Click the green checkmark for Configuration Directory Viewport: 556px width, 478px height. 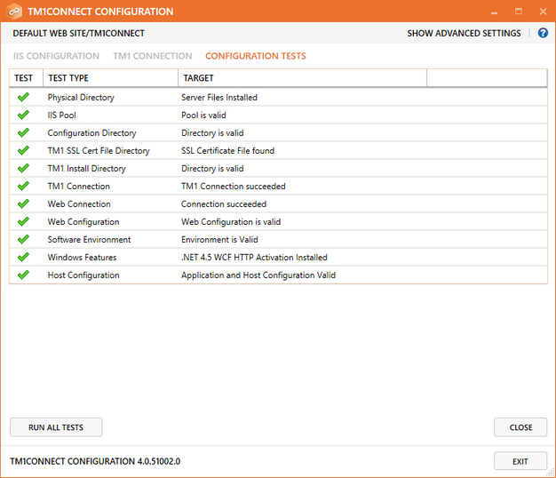click(x=23, y=132)
